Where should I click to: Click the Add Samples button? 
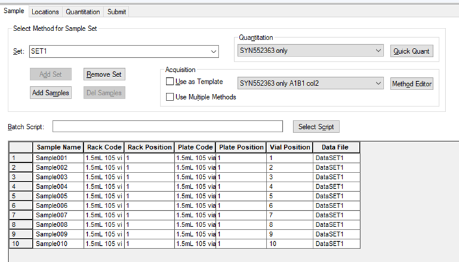pos(51,93)
